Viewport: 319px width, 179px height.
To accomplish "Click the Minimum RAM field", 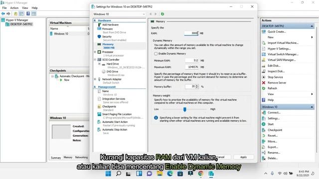I will [x=192, y=61].
